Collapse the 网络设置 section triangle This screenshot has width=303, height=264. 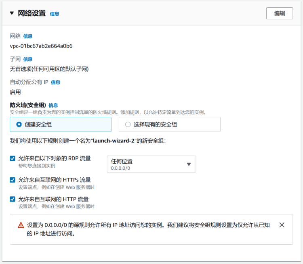(12, 13)
